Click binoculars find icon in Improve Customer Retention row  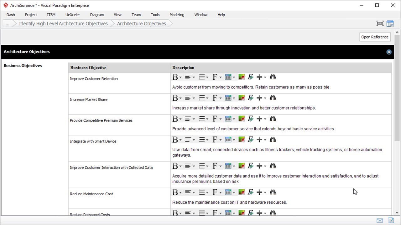tap(273, 77)
